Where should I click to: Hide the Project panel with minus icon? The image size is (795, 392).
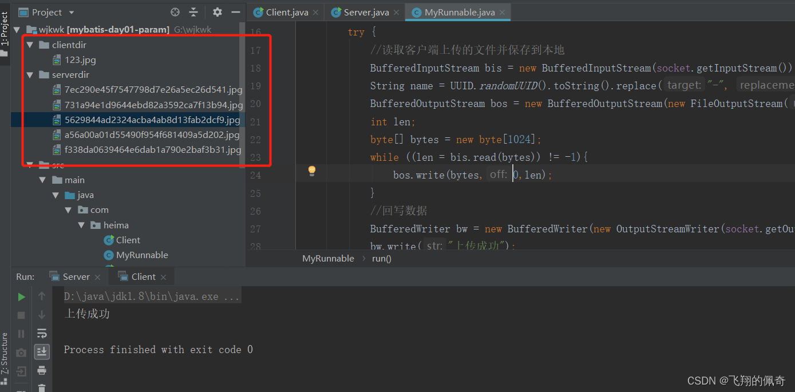pos(236,12)
